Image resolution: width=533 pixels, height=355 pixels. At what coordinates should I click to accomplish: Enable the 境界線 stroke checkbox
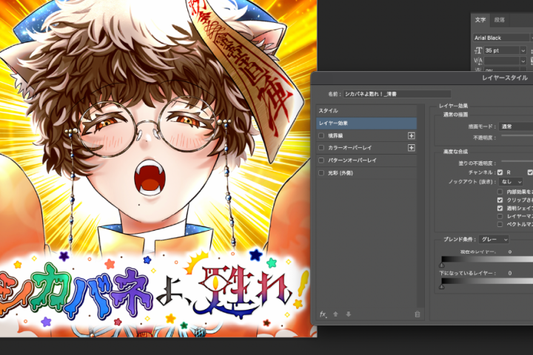click(x=321, y=136)
